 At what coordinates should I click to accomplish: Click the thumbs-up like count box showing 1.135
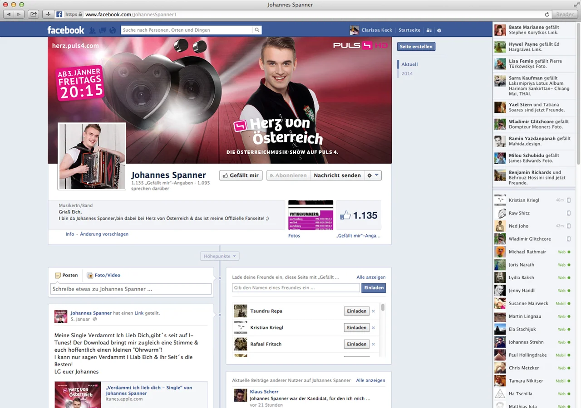pyautogui.click(x=359, y=215)
